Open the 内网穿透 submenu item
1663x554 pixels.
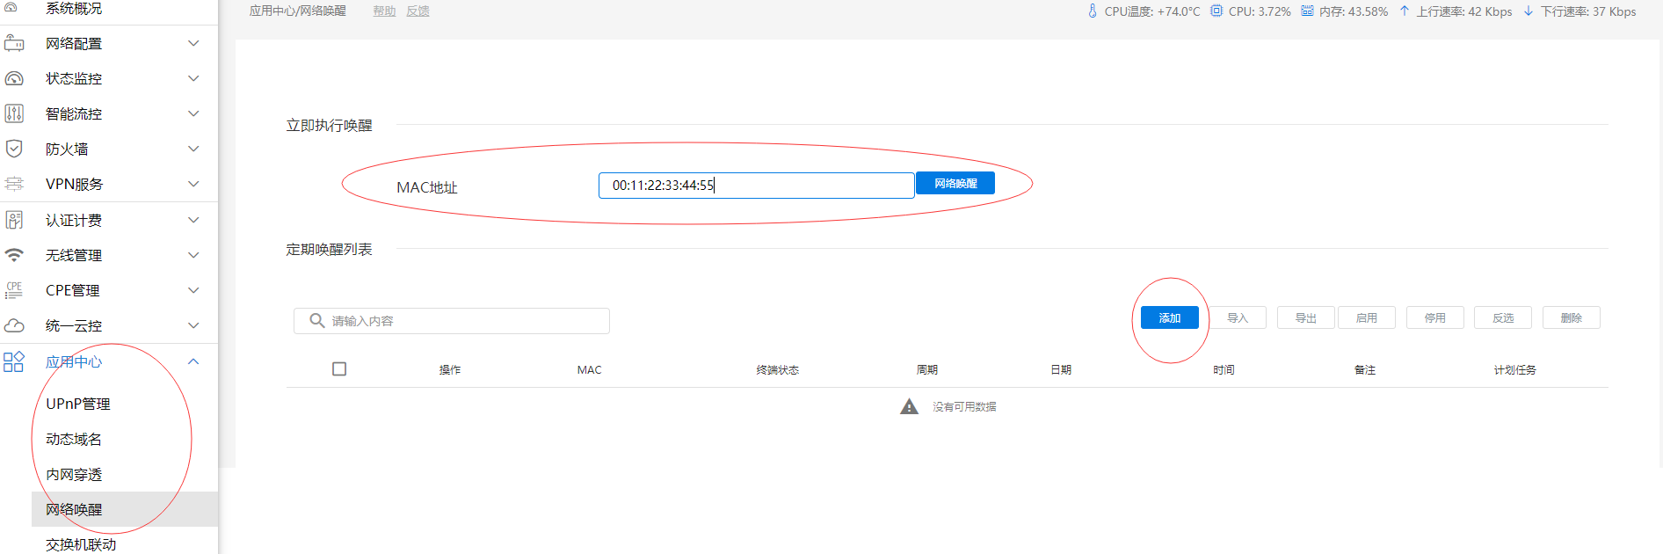pyautogui.click(x=74, y=474)
